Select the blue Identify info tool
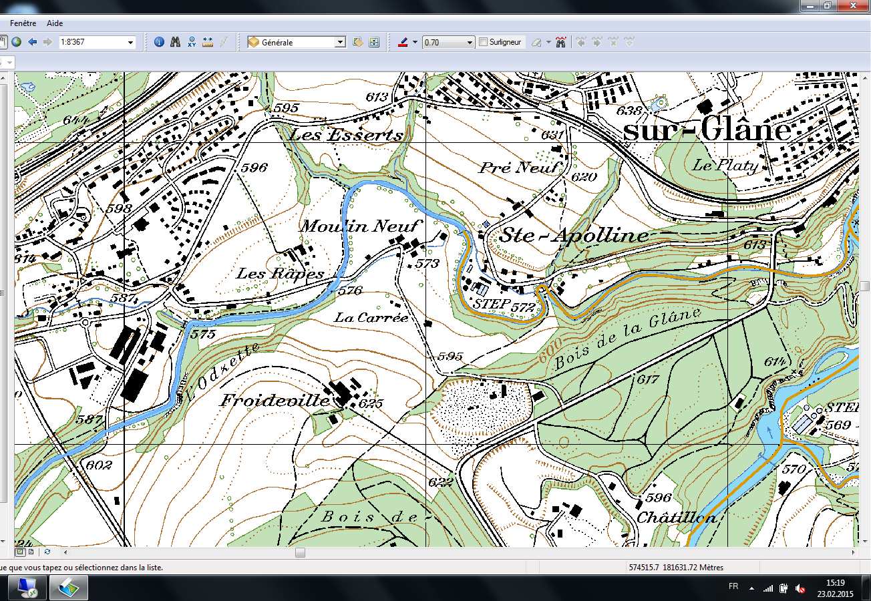This screenshot has width=871, height=601. (x=159, y=42)
